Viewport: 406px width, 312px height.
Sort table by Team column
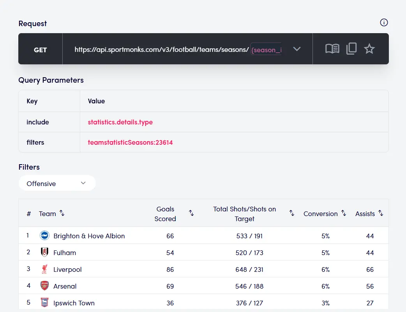(x=62, y=213)
